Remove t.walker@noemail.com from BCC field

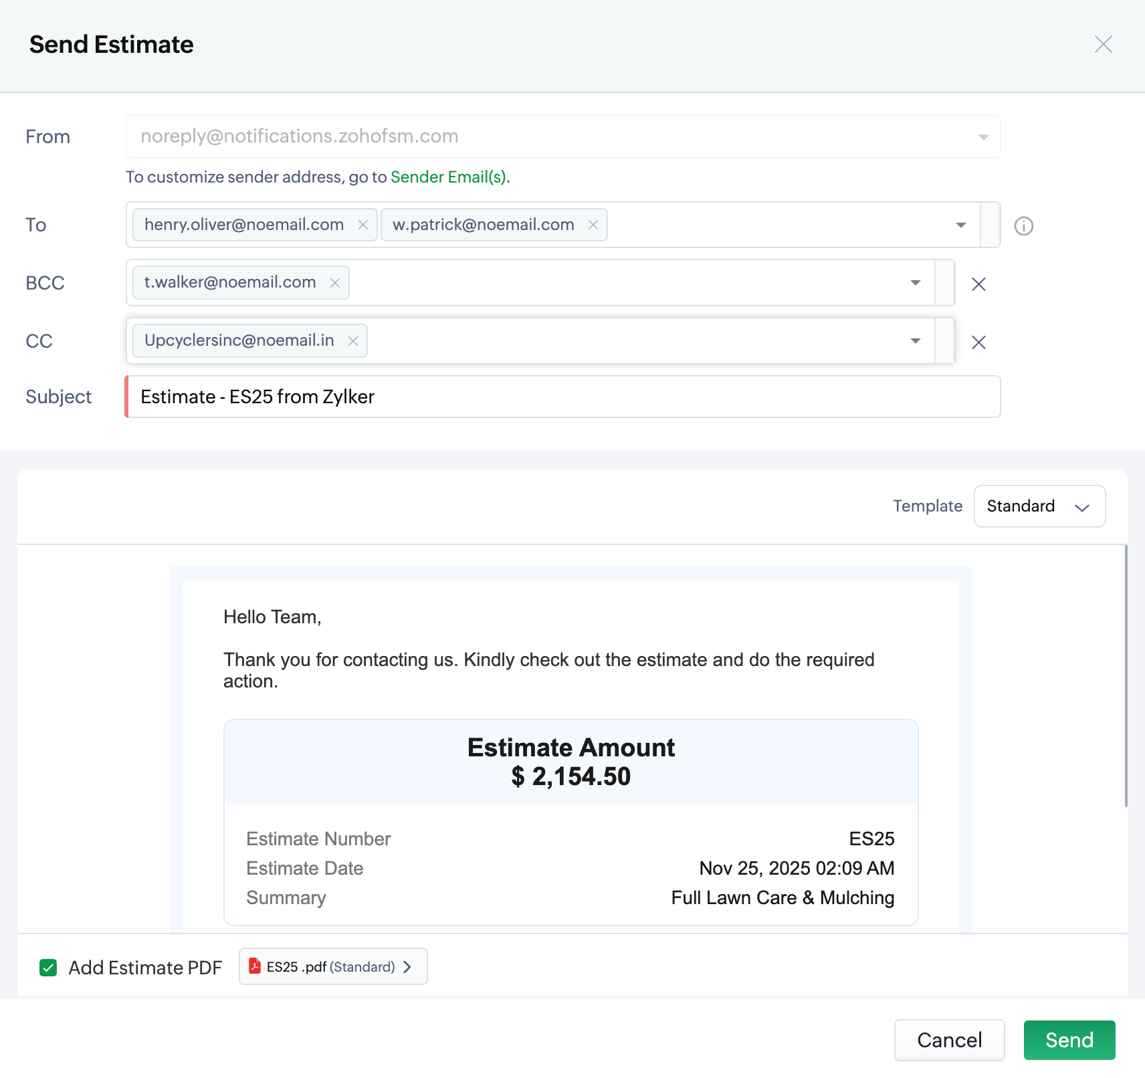point(335,283)
